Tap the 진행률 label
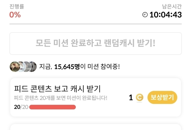The width and height of the screenshot is (190, 130). 17,7
